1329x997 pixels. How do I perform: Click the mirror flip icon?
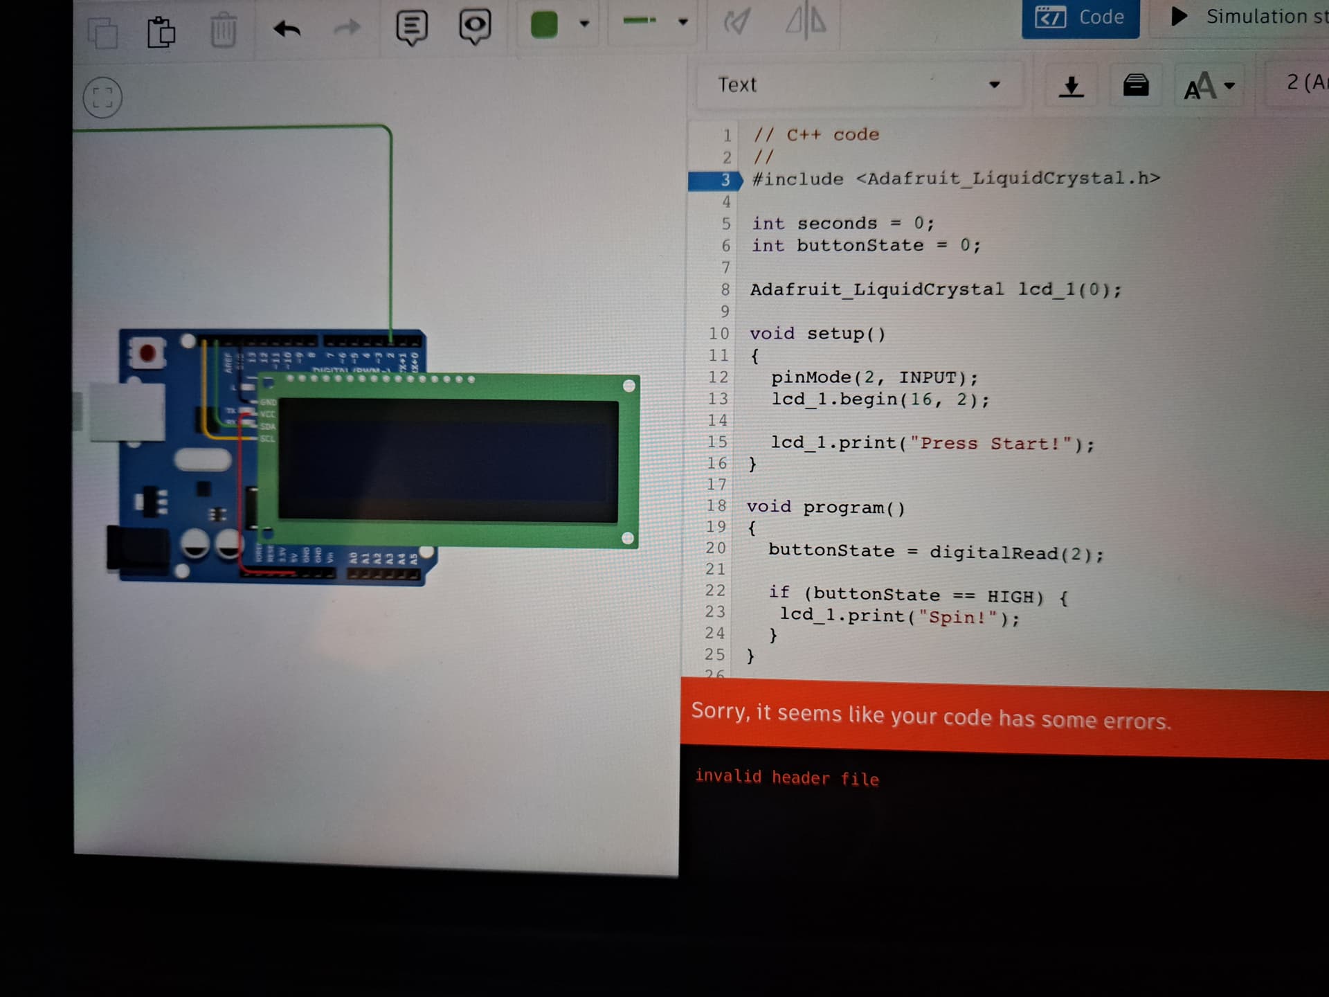tap(806, 20)
